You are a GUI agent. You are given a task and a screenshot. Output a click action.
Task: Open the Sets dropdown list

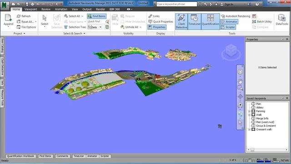click(x=100, y=27)
